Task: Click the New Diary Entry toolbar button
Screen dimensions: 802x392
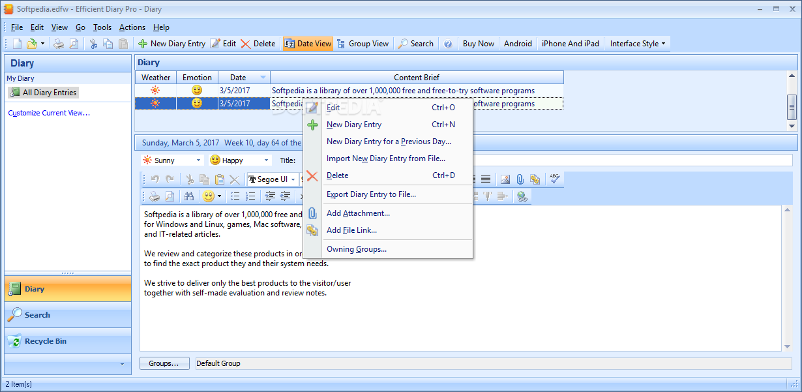Action: (x=171, y=44)
